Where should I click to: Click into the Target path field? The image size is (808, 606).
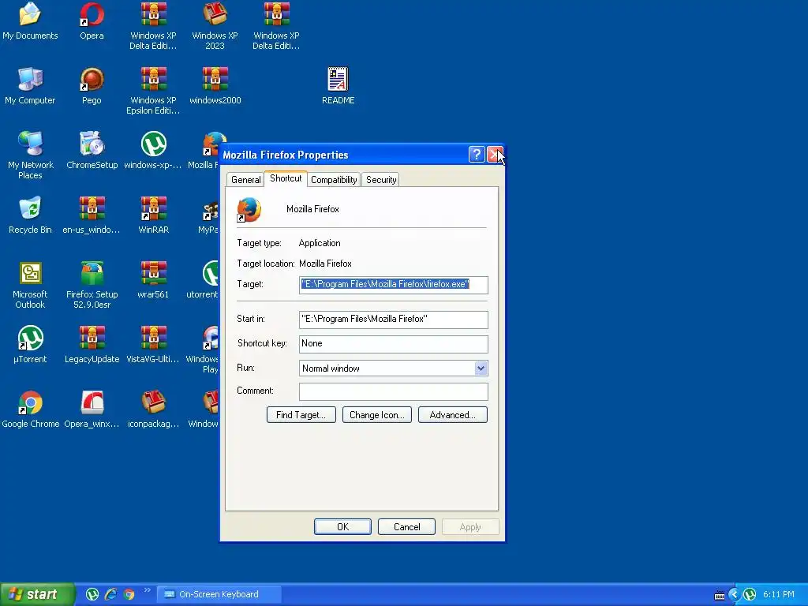[393, 284]
